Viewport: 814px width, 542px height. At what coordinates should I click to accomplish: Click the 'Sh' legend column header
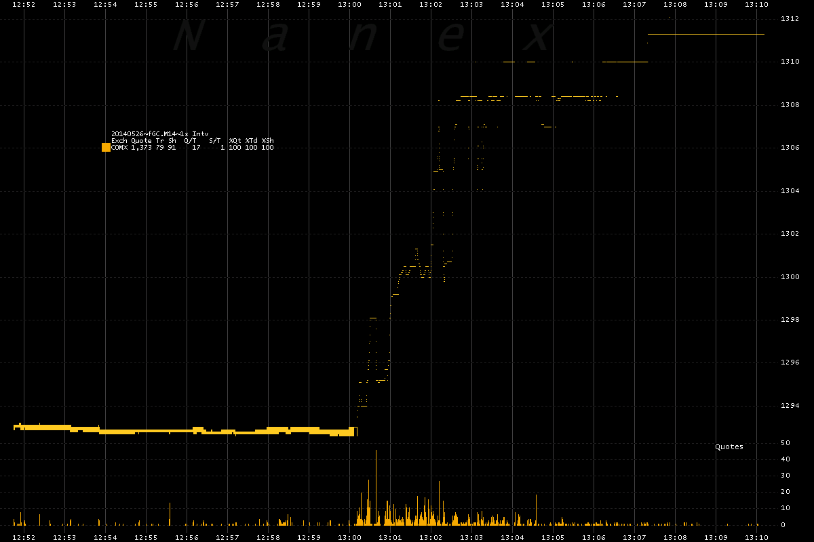click(x=172, y=140)
